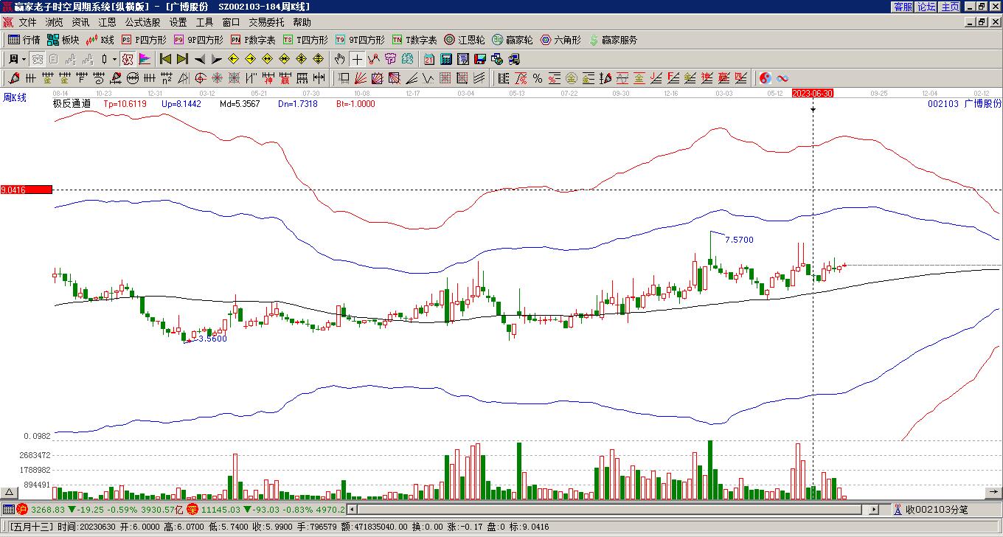Launch the 赢家轮 wheel tool
1003x537 pixels.
(513, 40)
